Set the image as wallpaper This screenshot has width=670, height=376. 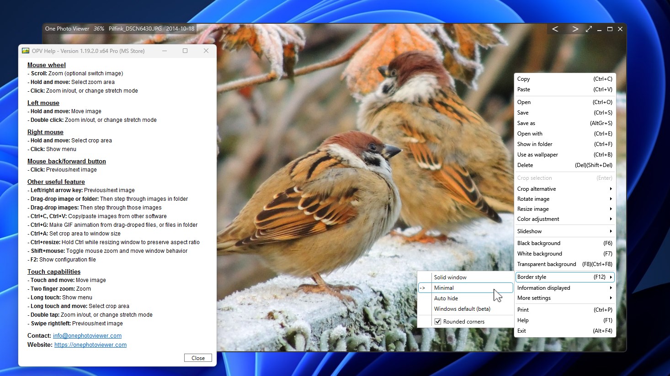click(x=538, y=154)
